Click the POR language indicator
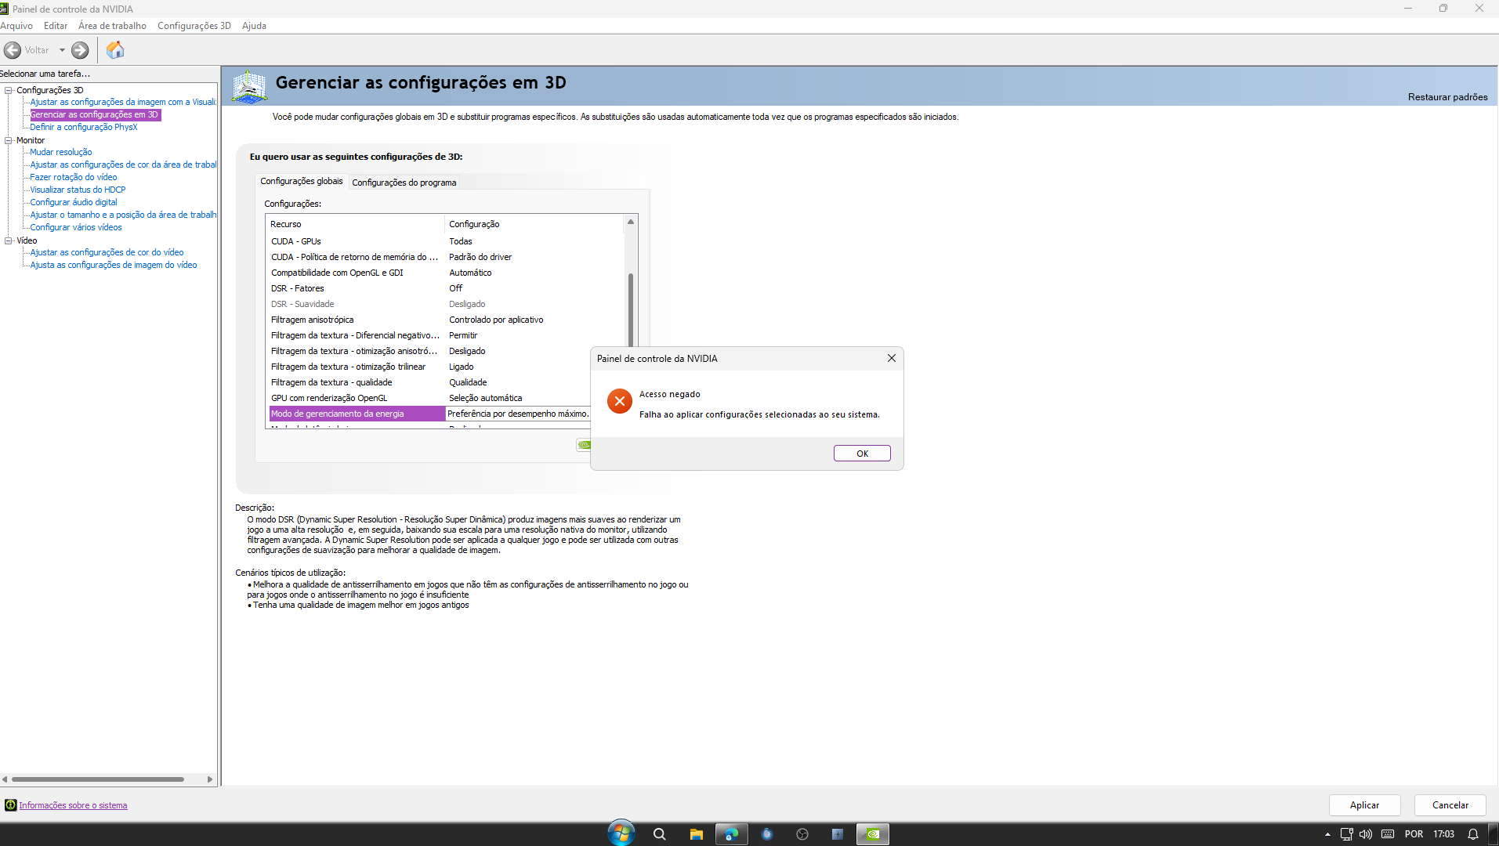 1414,834
